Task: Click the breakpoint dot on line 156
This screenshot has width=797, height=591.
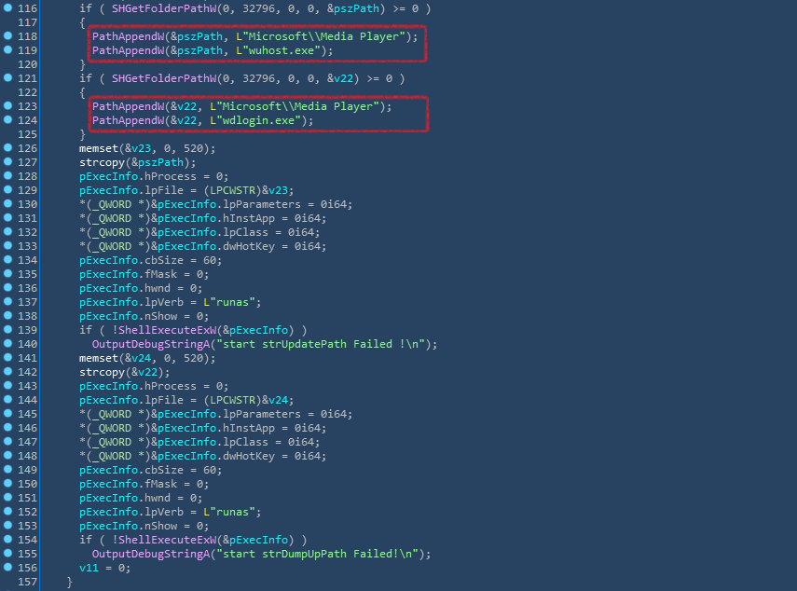Action: pyautogui.click(x=7, y=567)
